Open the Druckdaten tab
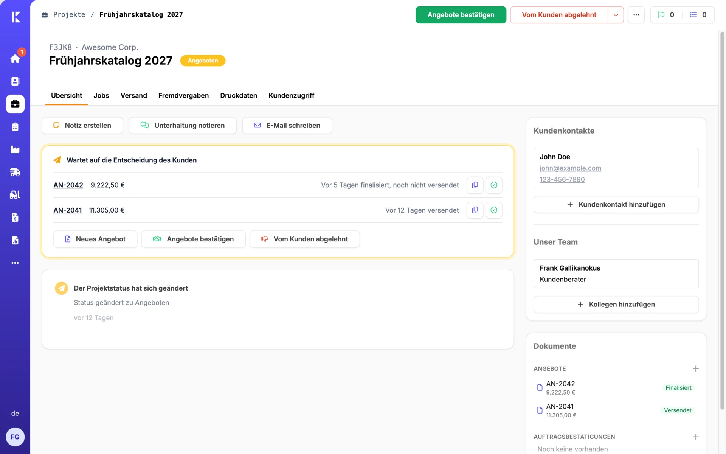Viewport: 726px width, 454px height. [239, 96]
